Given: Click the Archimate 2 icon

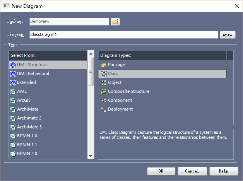Looking at the screenshot, I should pyautogui.click(x=13, y=118).
